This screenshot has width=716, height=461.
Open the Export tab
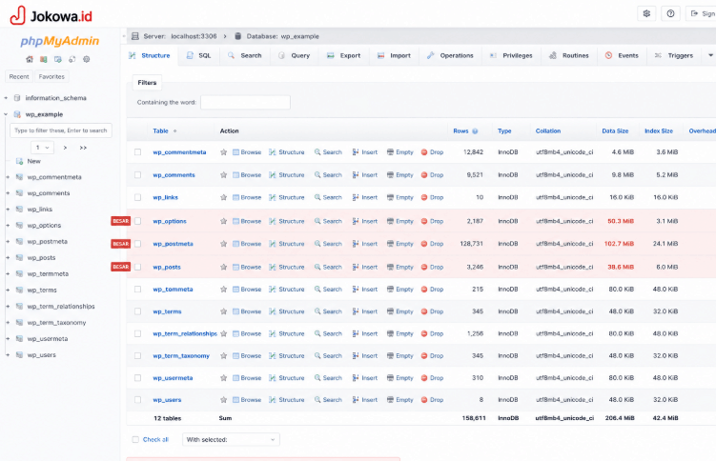pos(343,55)
